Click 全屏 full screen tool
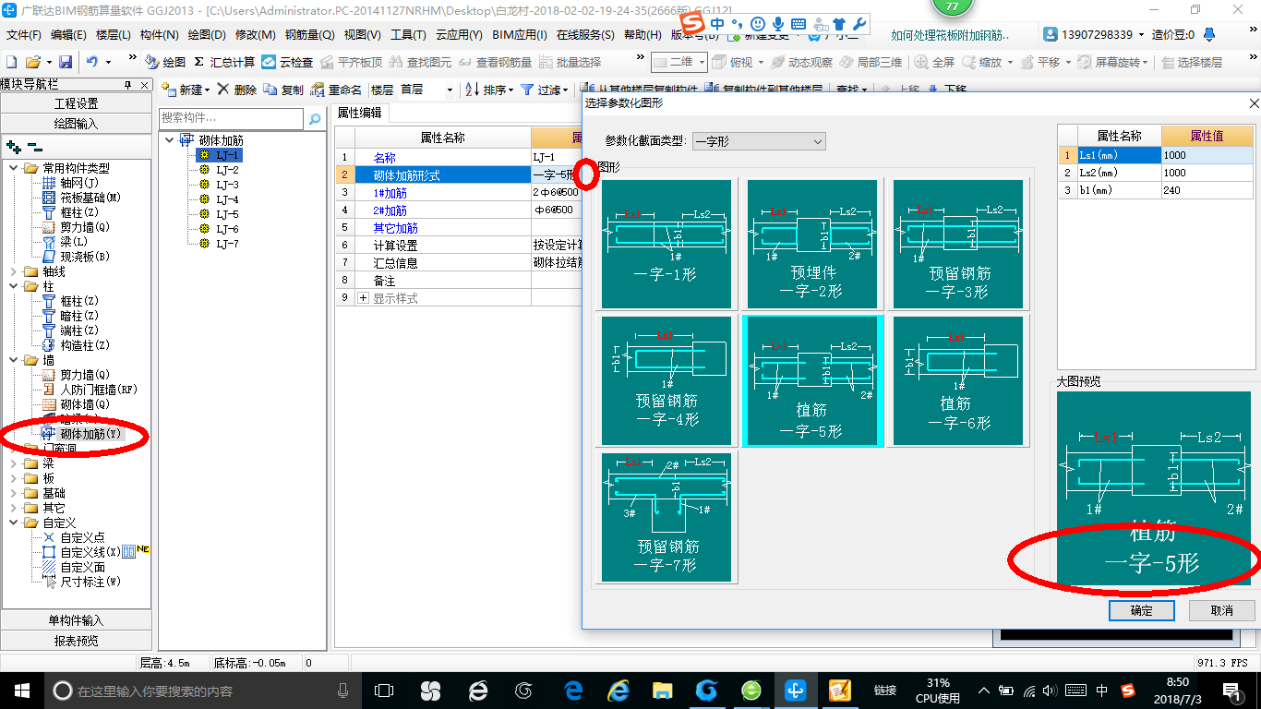Screen dimensions: 1261x709 point(934,62)
